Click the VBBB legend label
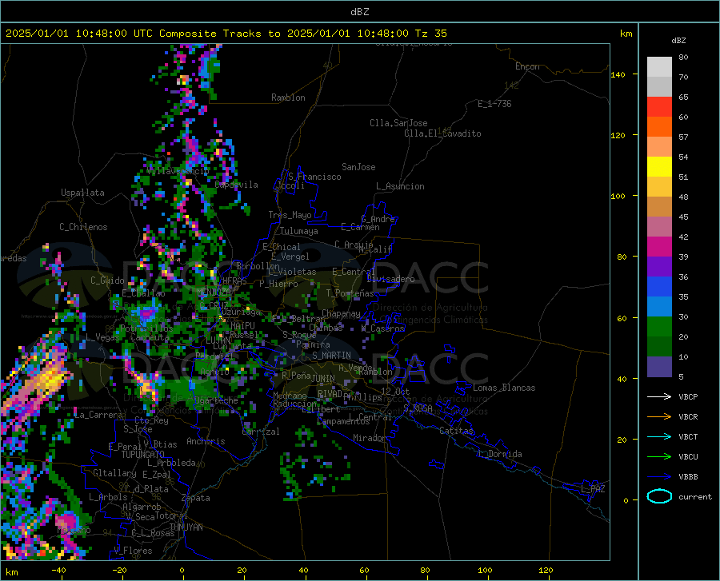The width and height of the screenshot is (720, 581). 688,477
